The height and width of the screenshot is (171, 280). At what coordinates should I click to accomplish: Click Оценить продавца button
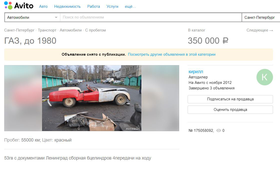pyautogui.click(x=230, y=110)
